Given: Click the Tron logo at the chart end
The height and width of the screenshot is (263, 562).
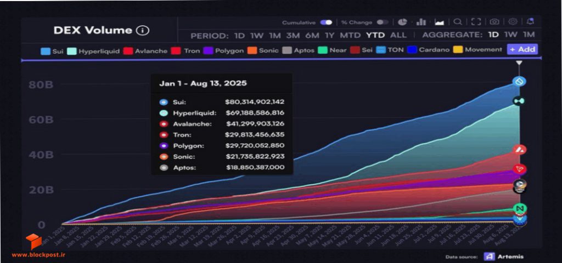Looking at the screenshot, I should (x=519, y=169).
